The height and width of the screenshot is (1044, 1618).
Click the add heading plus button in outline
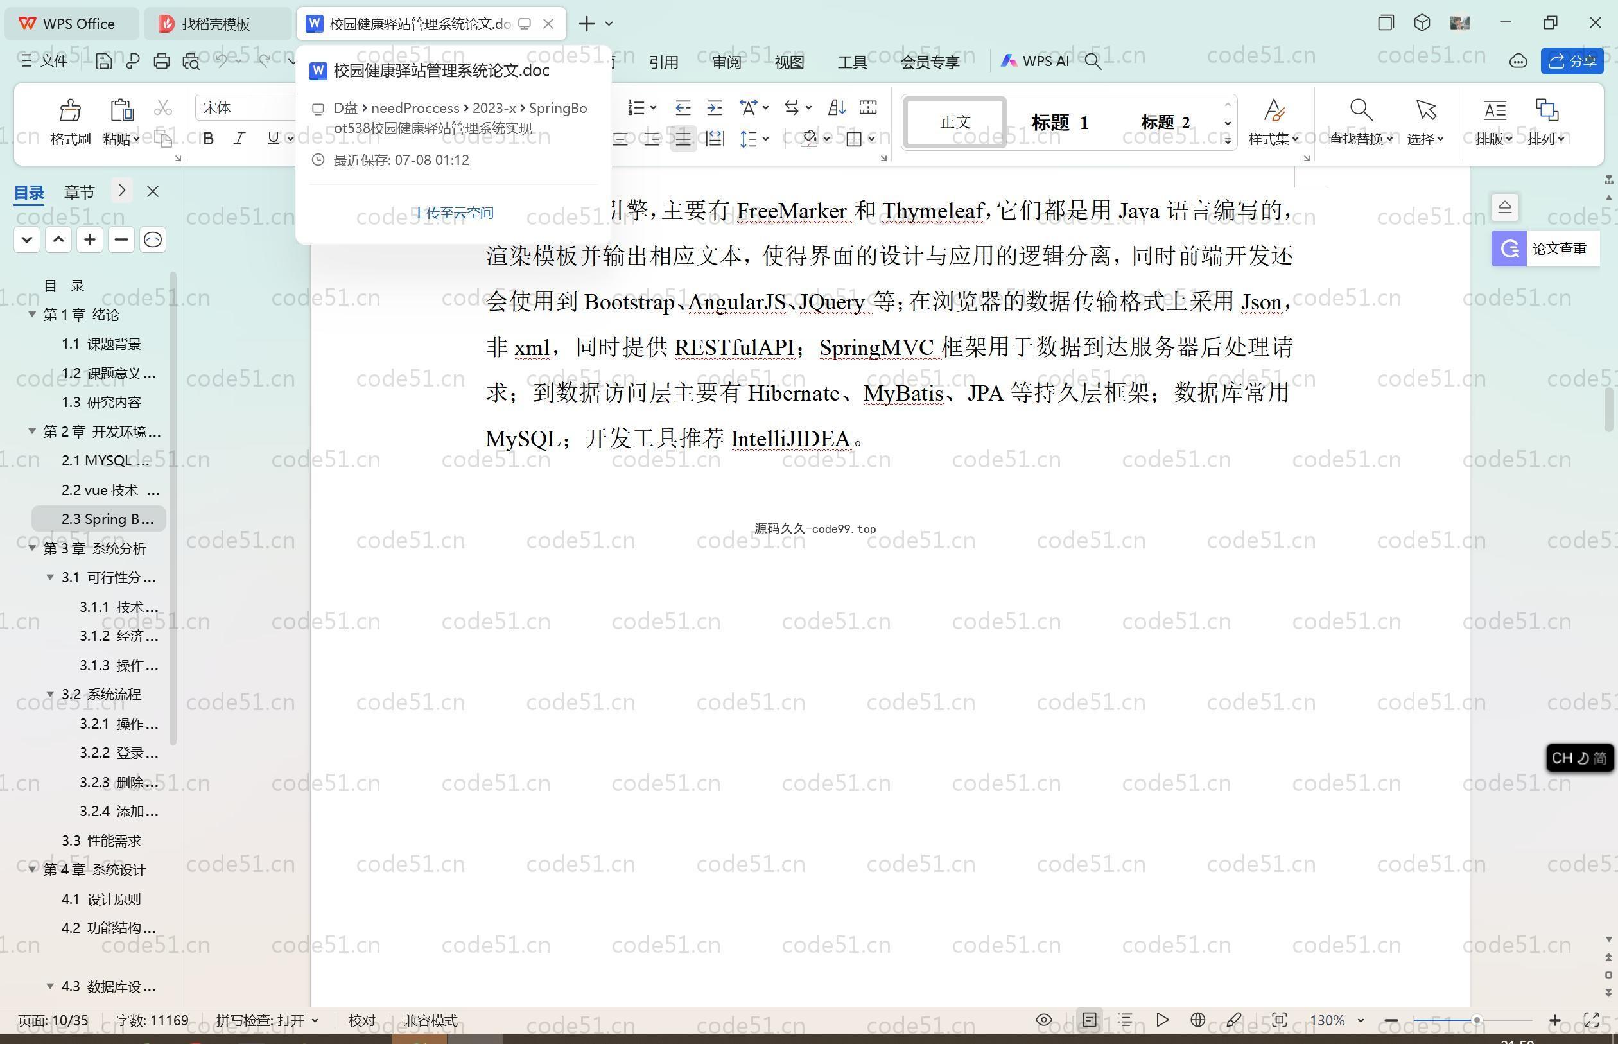pos(89,239)
